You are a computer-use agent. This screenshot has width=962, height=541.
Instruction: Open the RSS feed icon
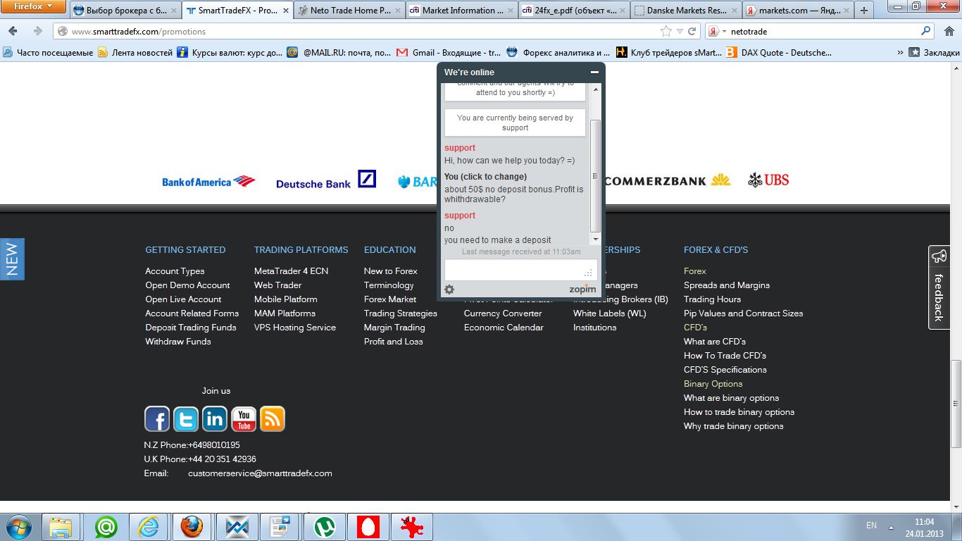point(273,419)
